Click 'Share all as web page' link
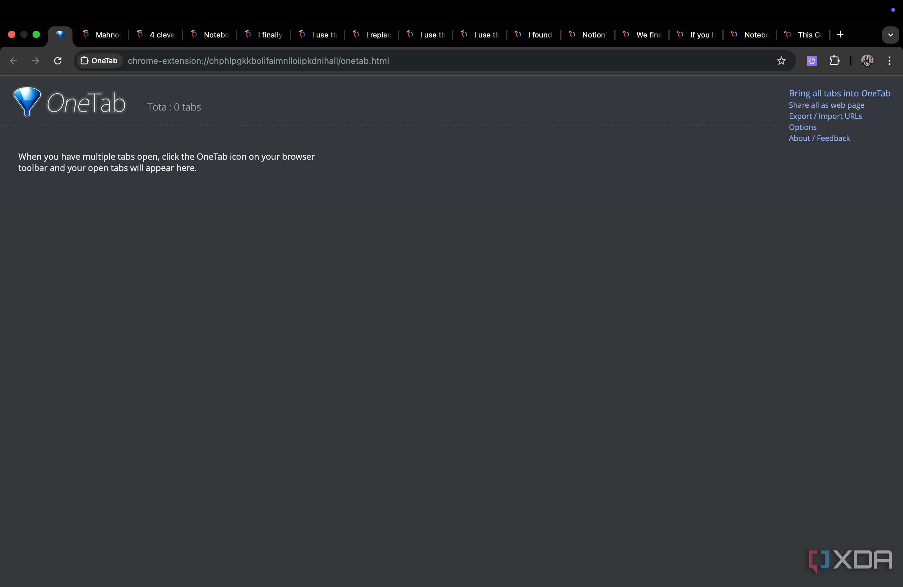903x587 pixels. [826, 105]
